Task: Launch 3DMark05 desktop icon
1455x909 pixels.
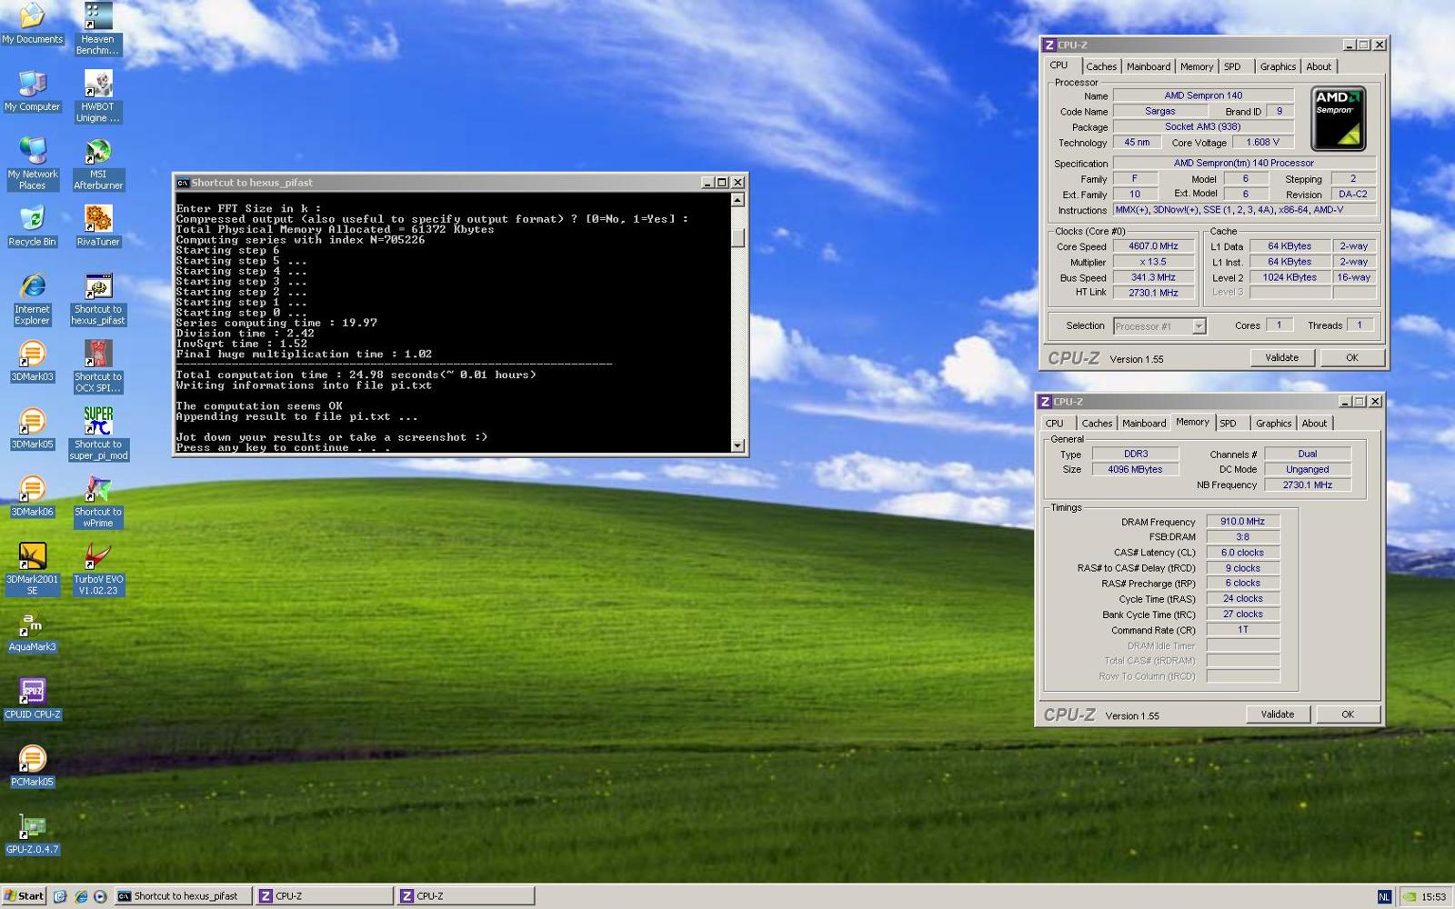Action: tap(32, 428)
